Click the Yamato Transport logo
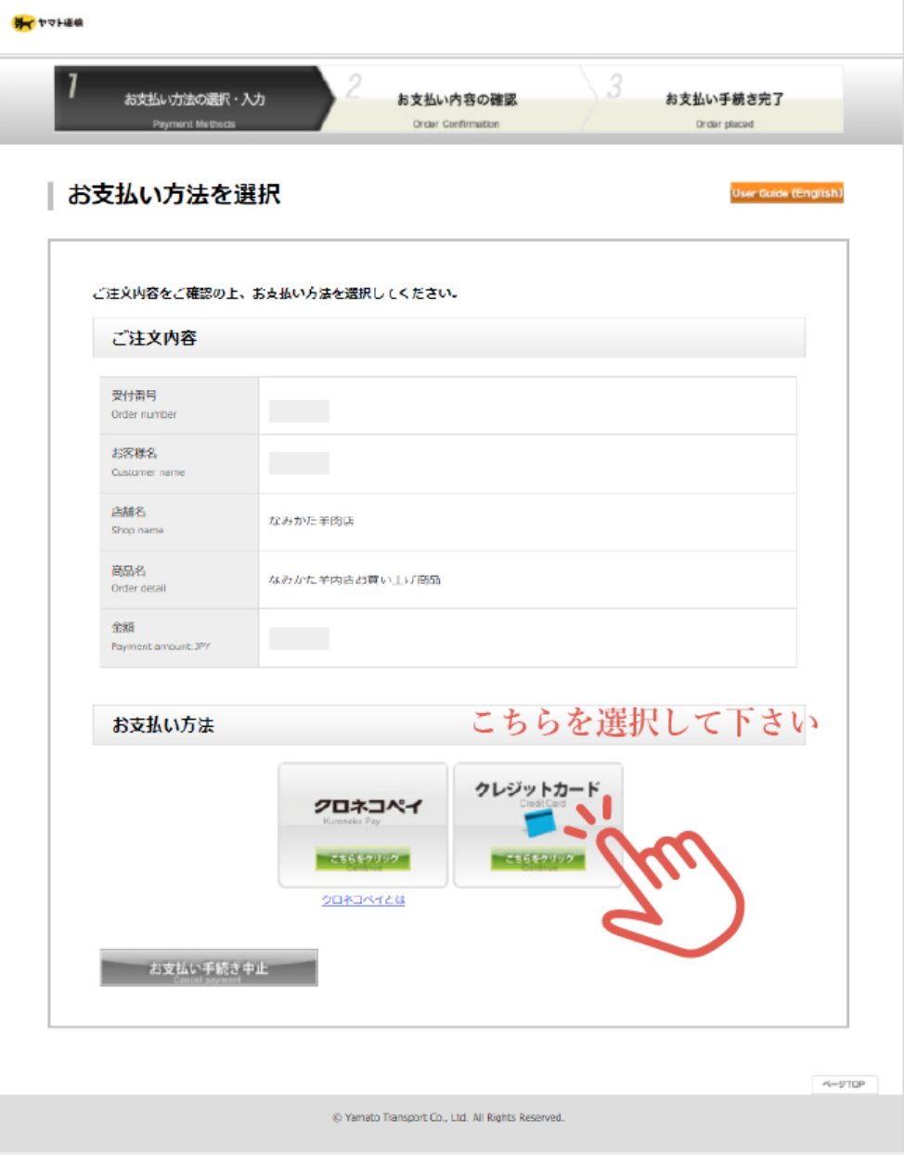Image resolution: width=904 pixels, height=1155 pixels. (47, 22)
